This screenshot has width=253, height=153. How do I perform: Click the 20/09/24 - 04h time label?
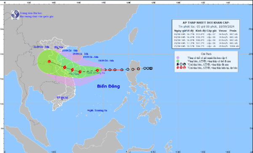click(70, 50)
